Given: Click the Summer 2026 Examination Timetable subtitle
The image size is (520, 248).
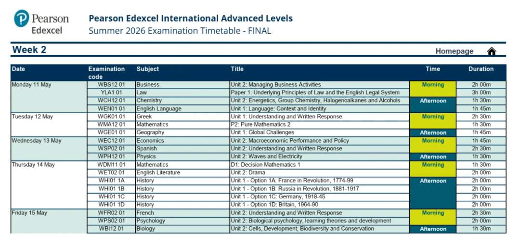Looking at the screenshot, I should click(180, 31).
